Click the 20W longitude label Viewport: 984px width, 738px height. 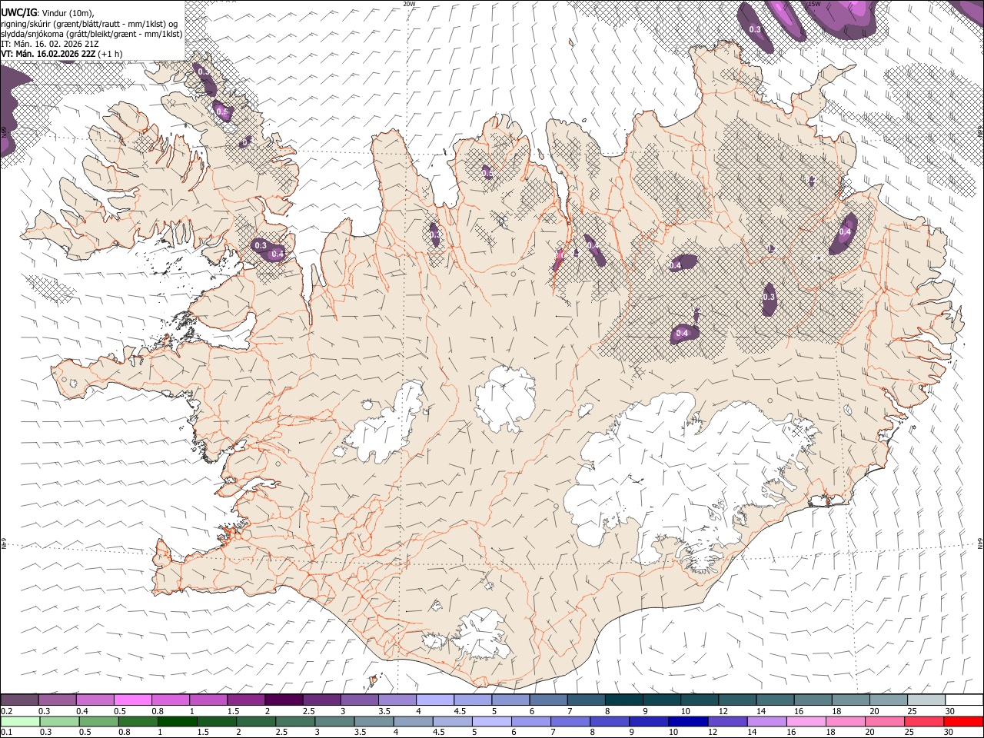coord(409,4)
